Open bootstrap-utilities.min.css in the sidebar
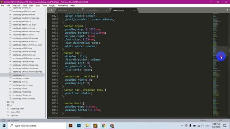 [24, 55]
